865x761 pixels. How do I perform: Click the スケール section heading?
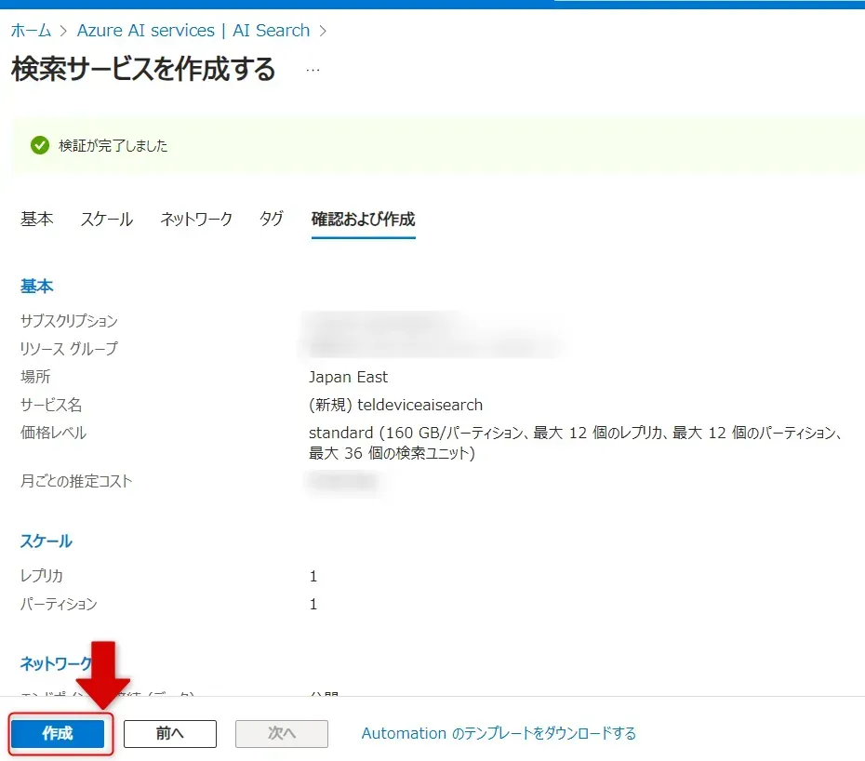(x=47, y=541)
